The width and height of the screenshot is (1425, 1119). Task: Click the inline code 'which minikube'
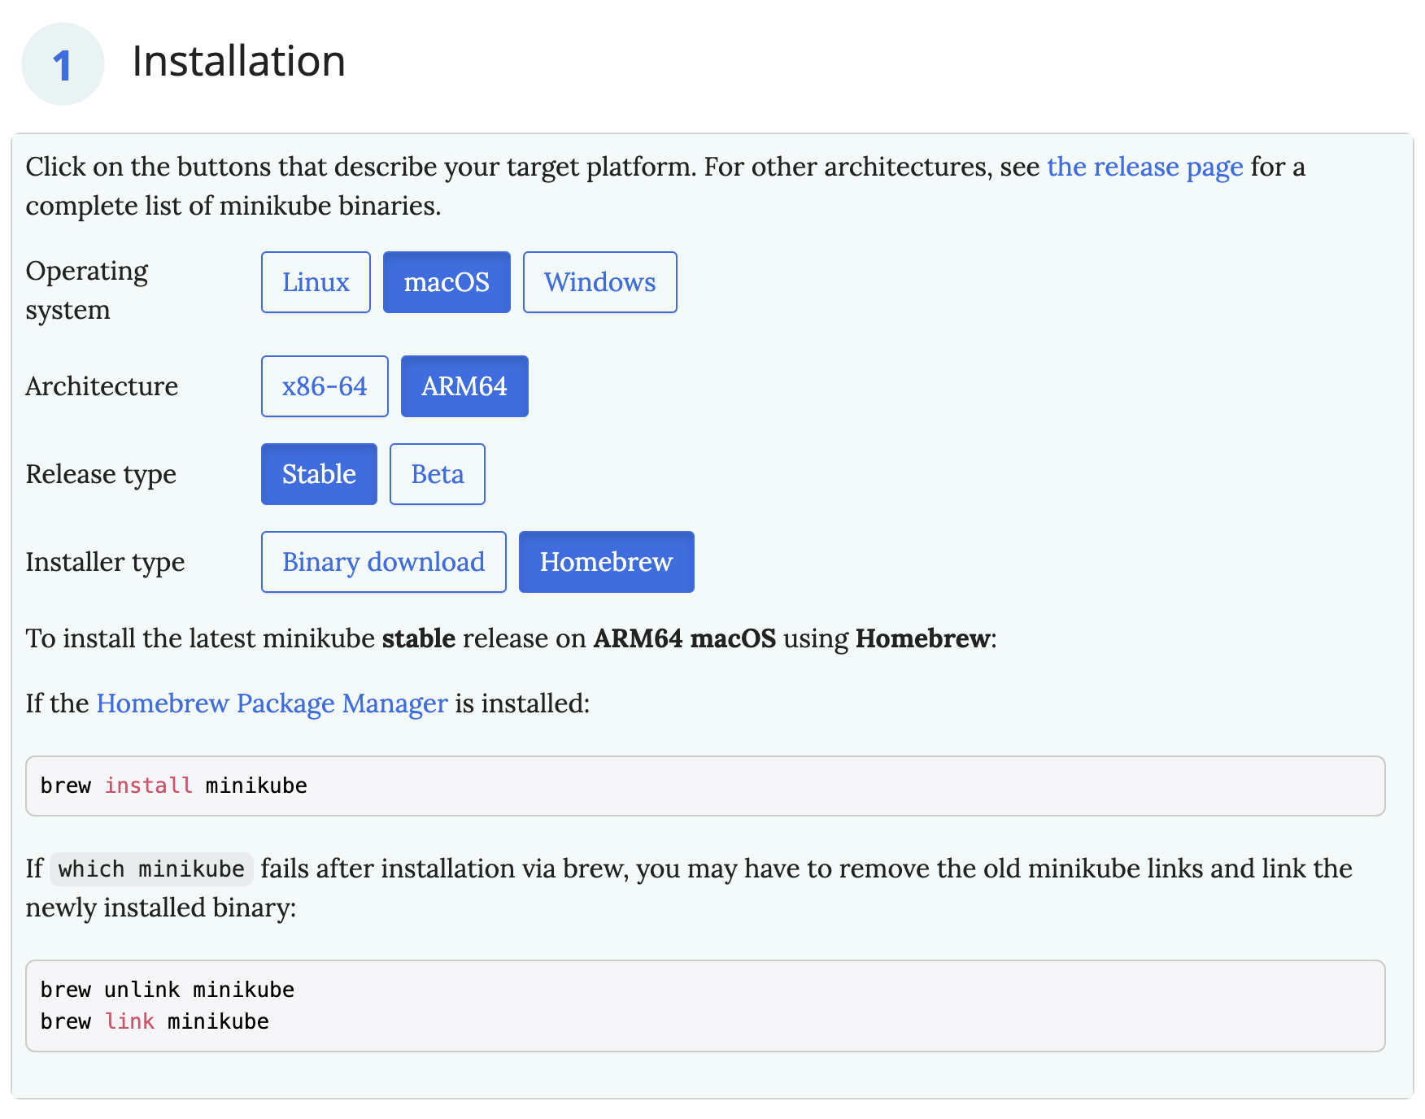click(x=151, y=869)
